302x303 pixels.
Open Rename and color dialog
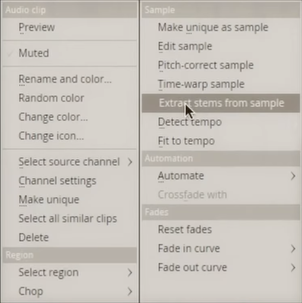tap(65, 79)
